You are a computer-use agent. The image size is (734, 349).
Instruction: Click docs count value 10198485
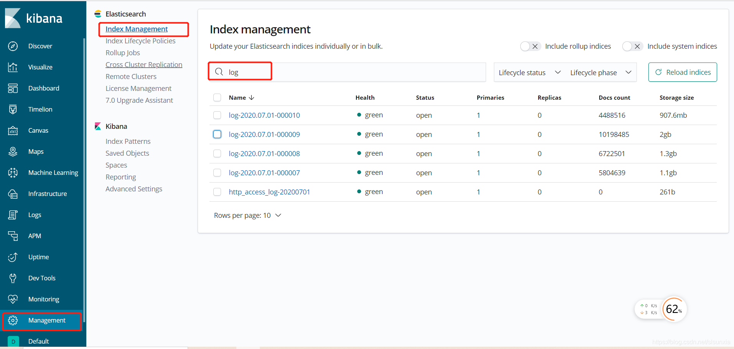coord(614,134)
